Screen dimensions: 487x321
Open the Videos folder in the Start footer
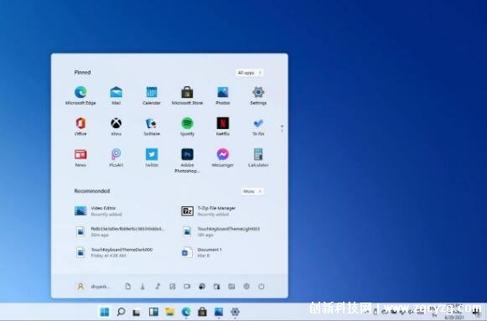(187, 287)
